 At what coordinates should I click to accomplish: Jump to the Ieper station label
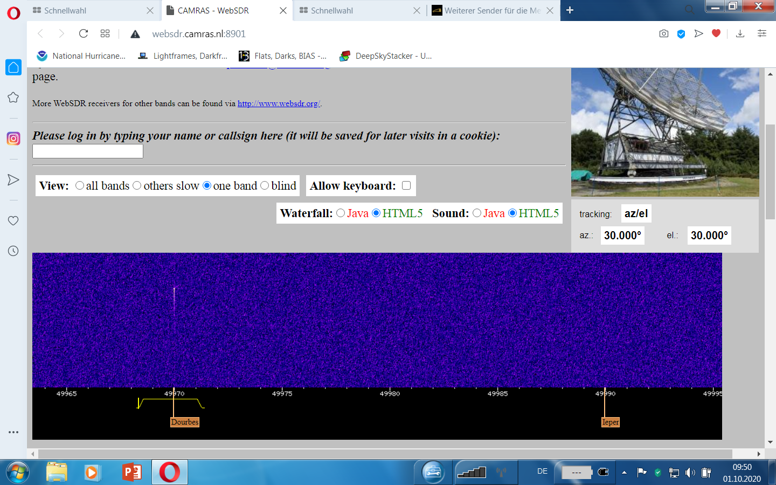coord(611,422)
